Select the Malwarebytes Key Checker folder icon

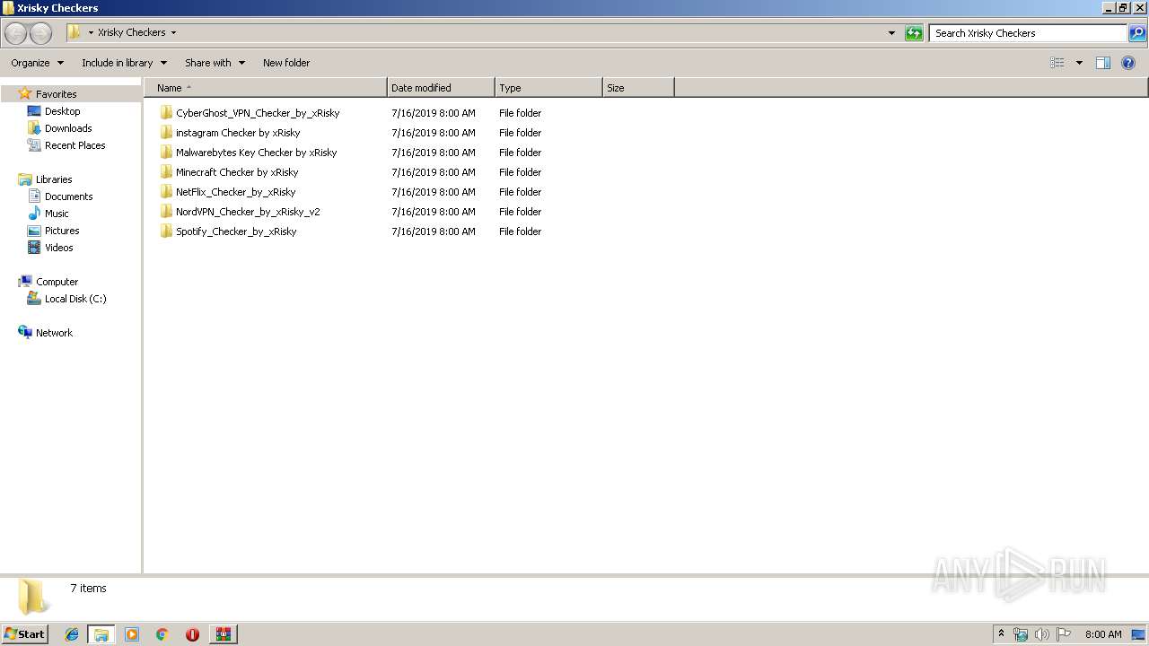166,153
